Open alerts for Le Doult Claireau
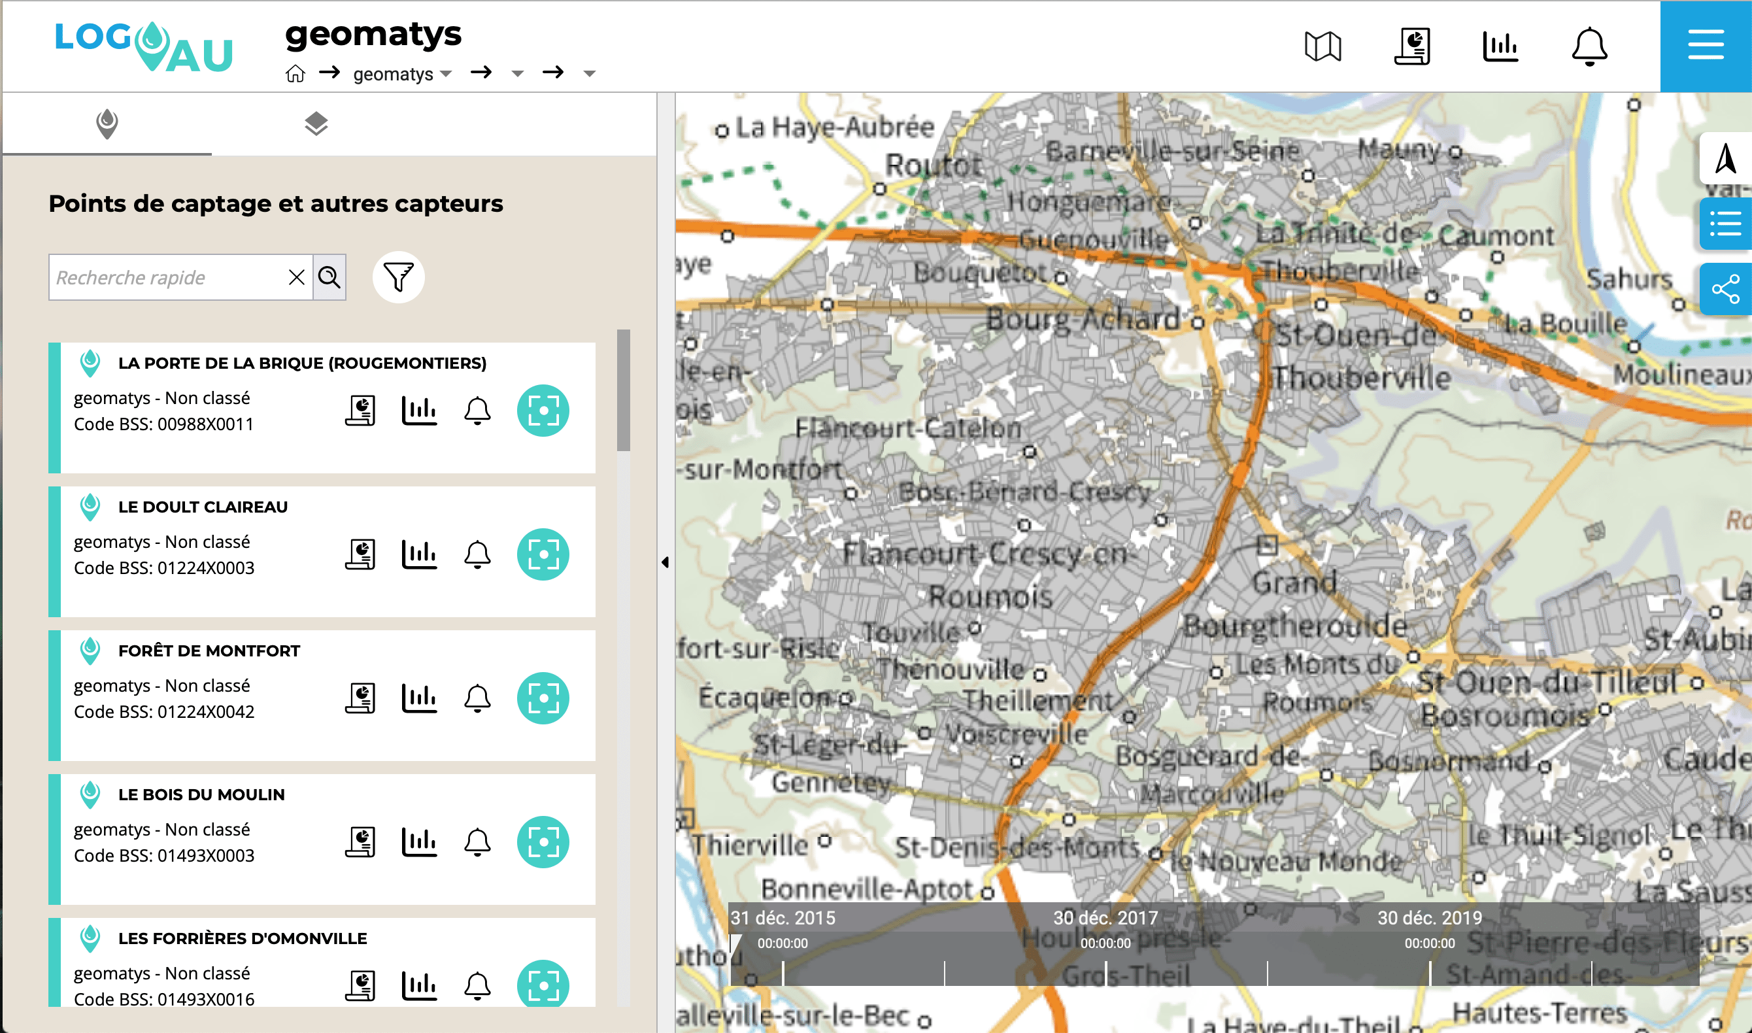This screenshot has width=1752, height=1033. click(477, 555)
